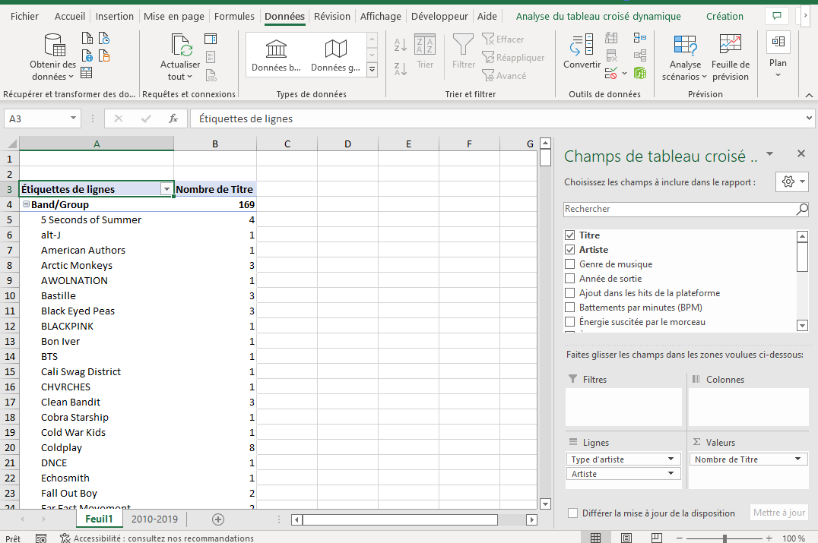
Task: Open Nombre de Titre dropdown in Valeurs
Action: [797, 459]
